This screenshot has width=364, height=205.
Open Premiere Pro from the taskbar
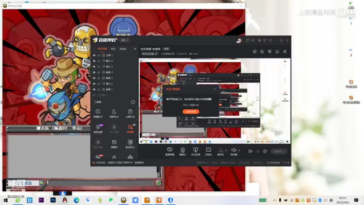pos(41,200)
